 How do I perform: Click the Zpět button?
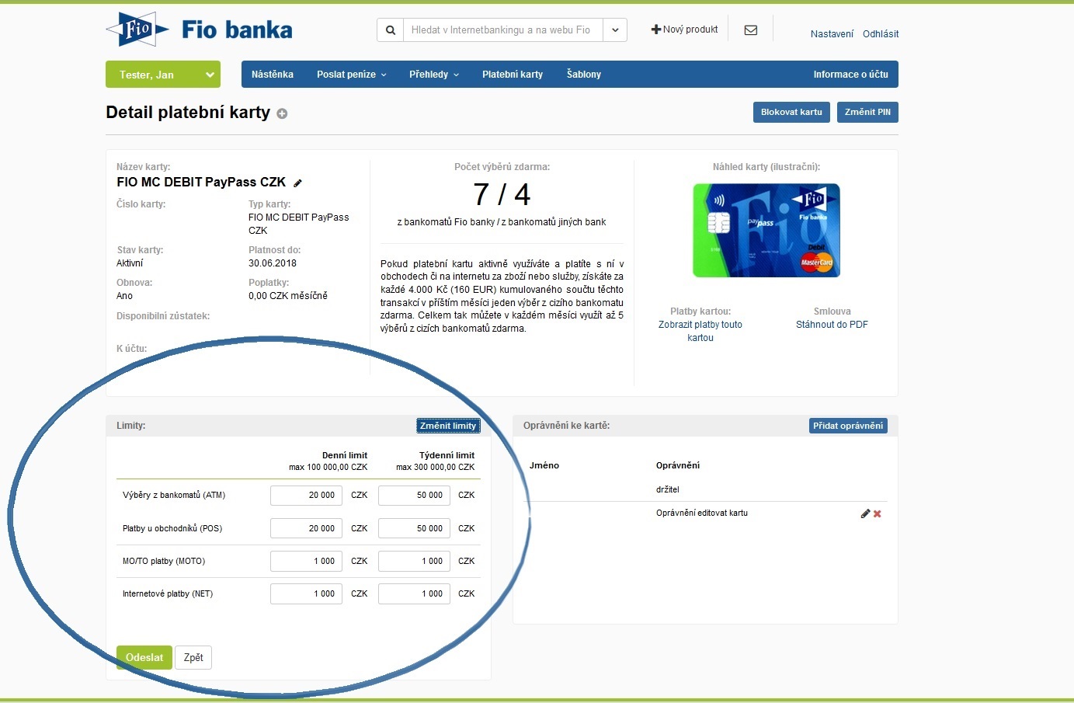tap(193, 657)
